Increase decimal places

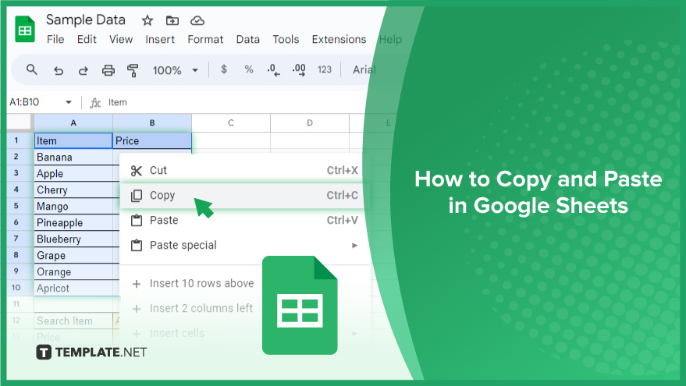(299, 69)
